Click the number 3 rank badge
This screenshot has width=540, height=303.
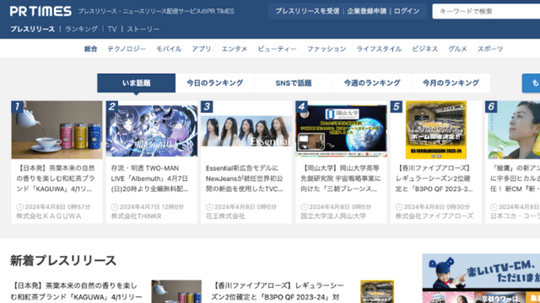click(x=207, y=107)
